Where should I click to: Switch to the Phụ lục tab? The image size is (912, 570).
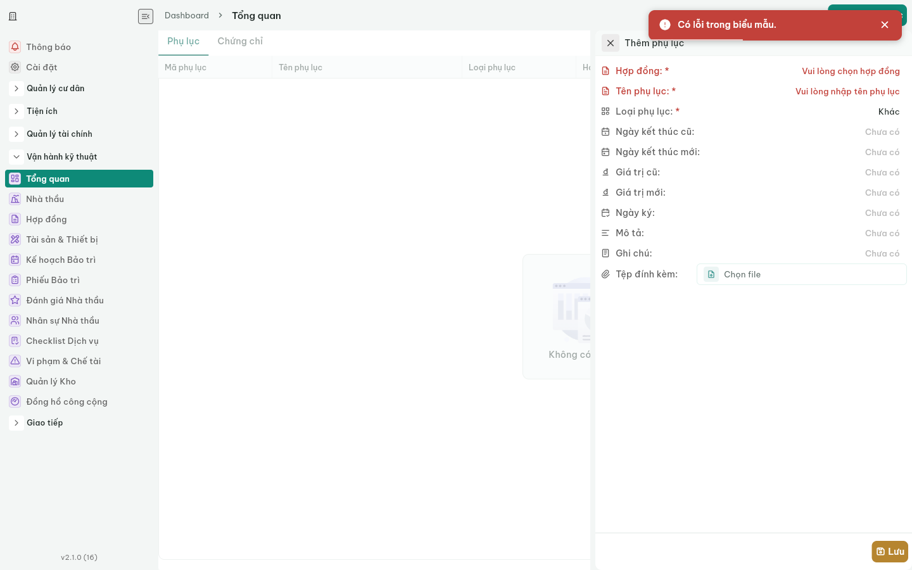click(x=184, y=41)
